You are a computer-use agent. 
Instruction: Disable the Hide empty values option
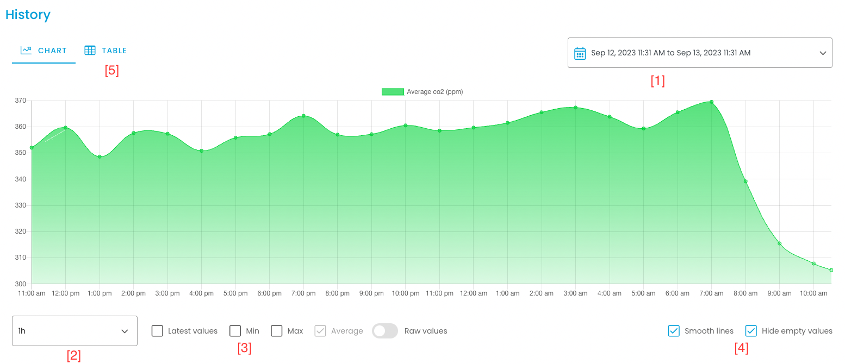(751, 330)
